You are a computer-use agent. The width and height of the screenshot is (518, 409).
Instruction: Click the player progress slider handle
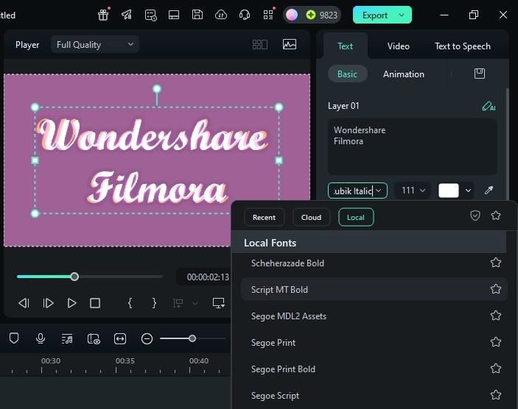(74, 277)
